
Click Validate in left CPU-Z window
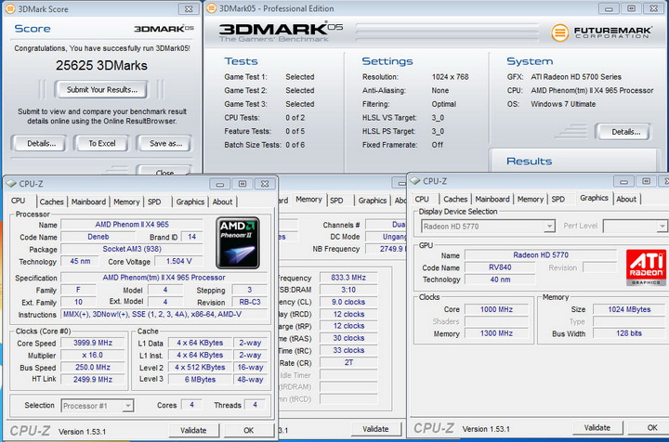[193, 431]
